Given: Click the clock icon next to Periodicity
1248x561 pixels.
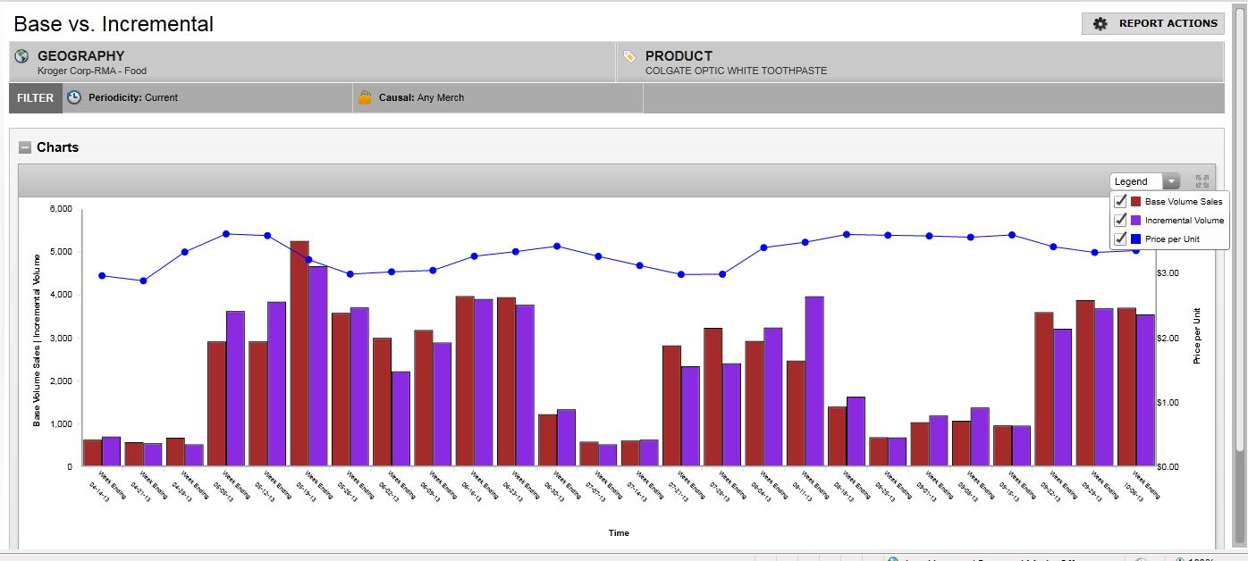Looking at the screenshot, I should (74, 97).
